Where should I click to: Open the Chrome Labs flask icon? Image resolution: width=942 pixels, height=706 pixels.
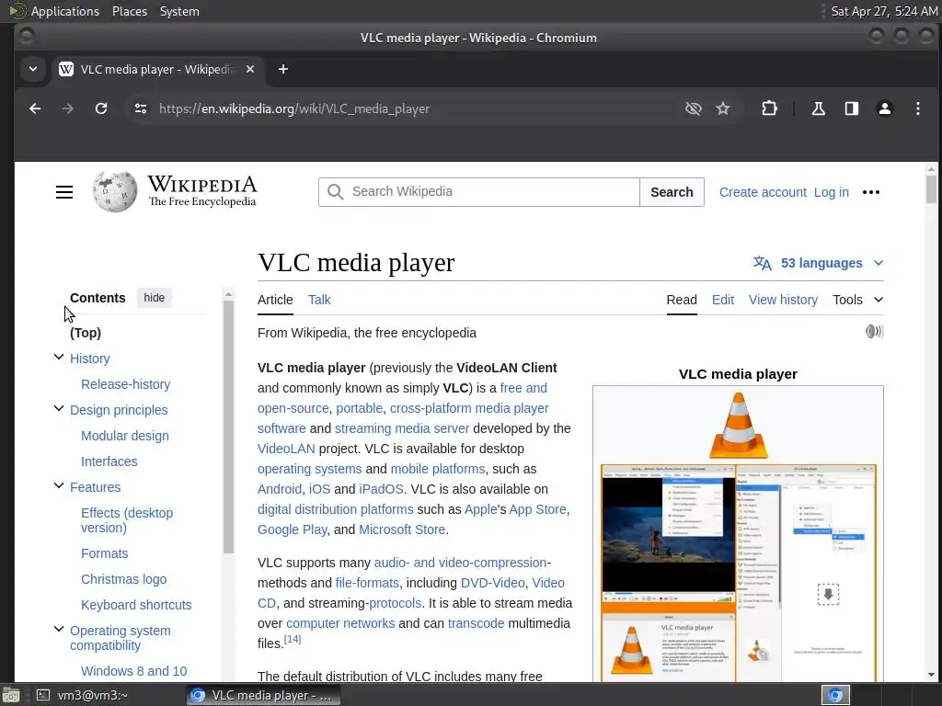[x=818, y=108]
